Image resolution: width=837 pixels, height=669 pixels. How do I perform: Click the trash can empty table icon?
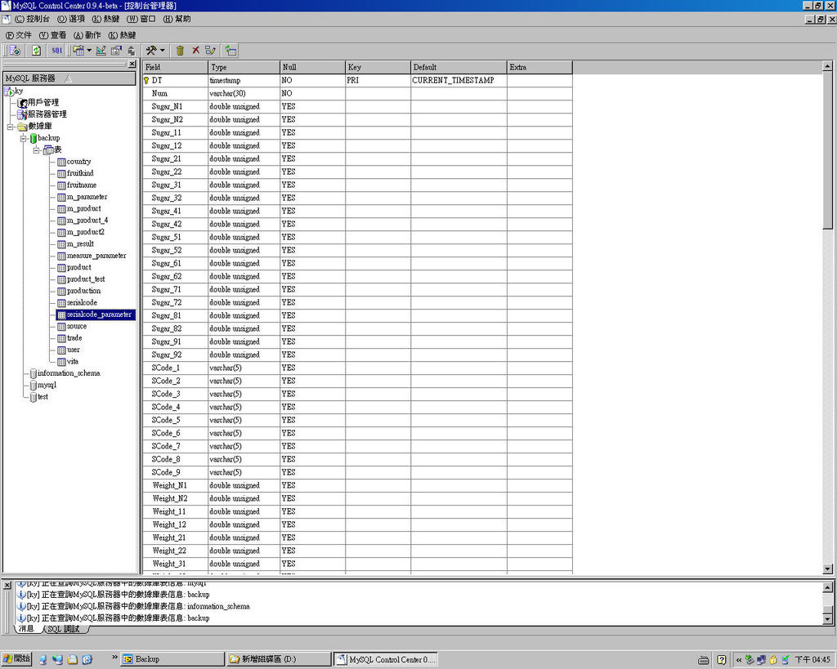point(181,51)
